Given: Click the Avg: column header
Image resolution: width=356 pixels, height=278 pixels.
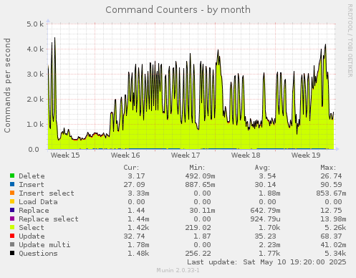Looking at the screenshot, I should (x=262, y=168).
